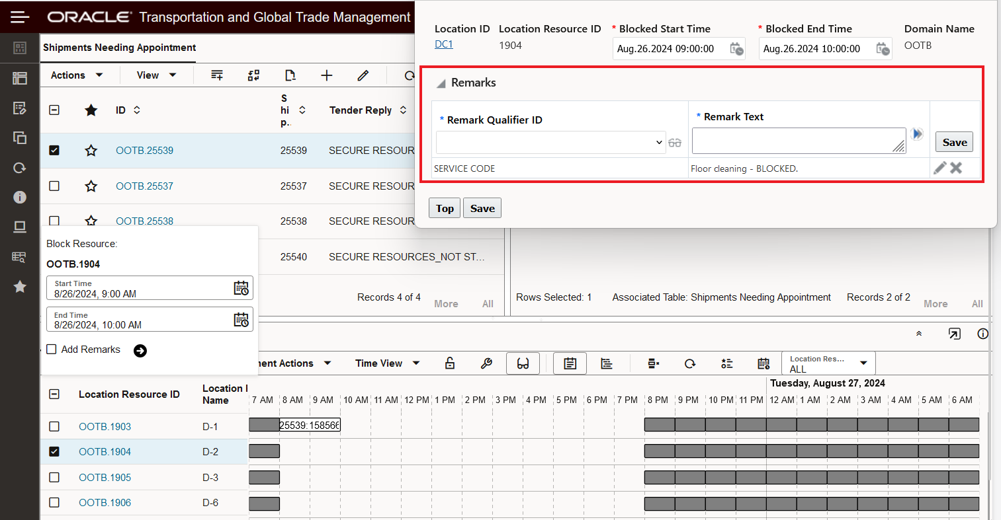Open the favorites star in sidebar
This screenshot has width=1001, height=520.
point(20,286)
